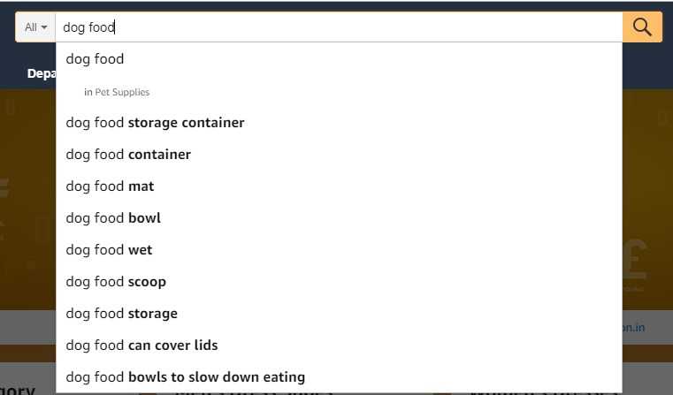Pick the "dog food can cover lids" suggestion
This screenshot has height=395, width=673.
coord(141,346)
